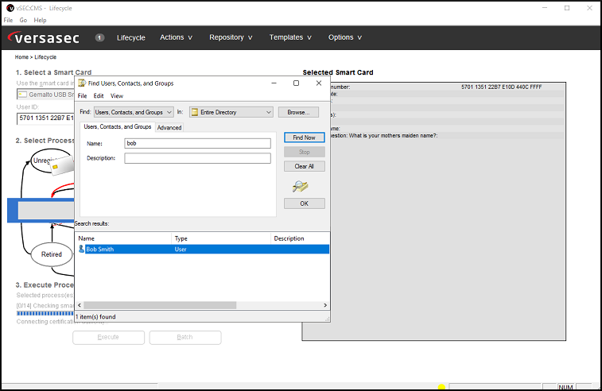The height and width of the screenshot is (391, 602).
Task: Click the NUM indicator in status bar
Action: click(x=565, y=387)
